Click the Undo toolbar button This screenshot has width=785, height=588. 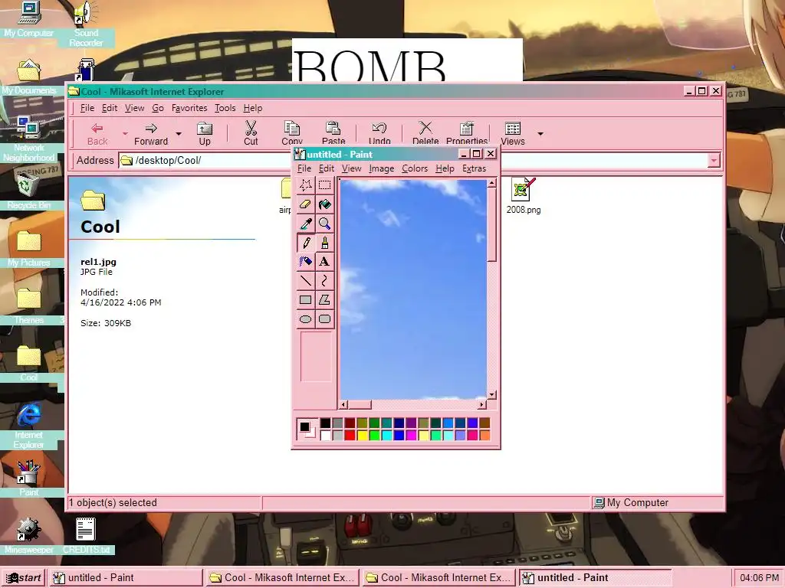pos(379,133)
